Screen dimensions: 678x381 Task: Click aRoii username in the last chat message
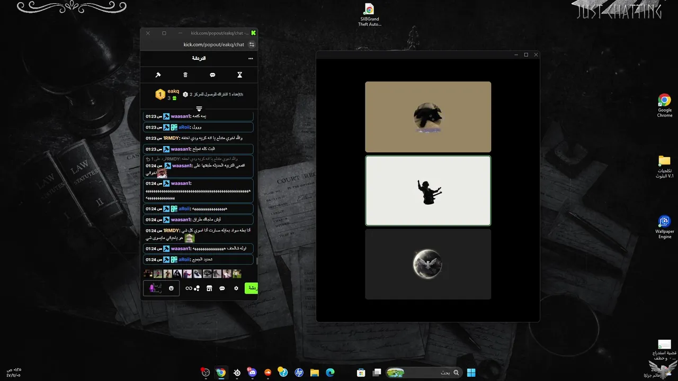[184, 259]
